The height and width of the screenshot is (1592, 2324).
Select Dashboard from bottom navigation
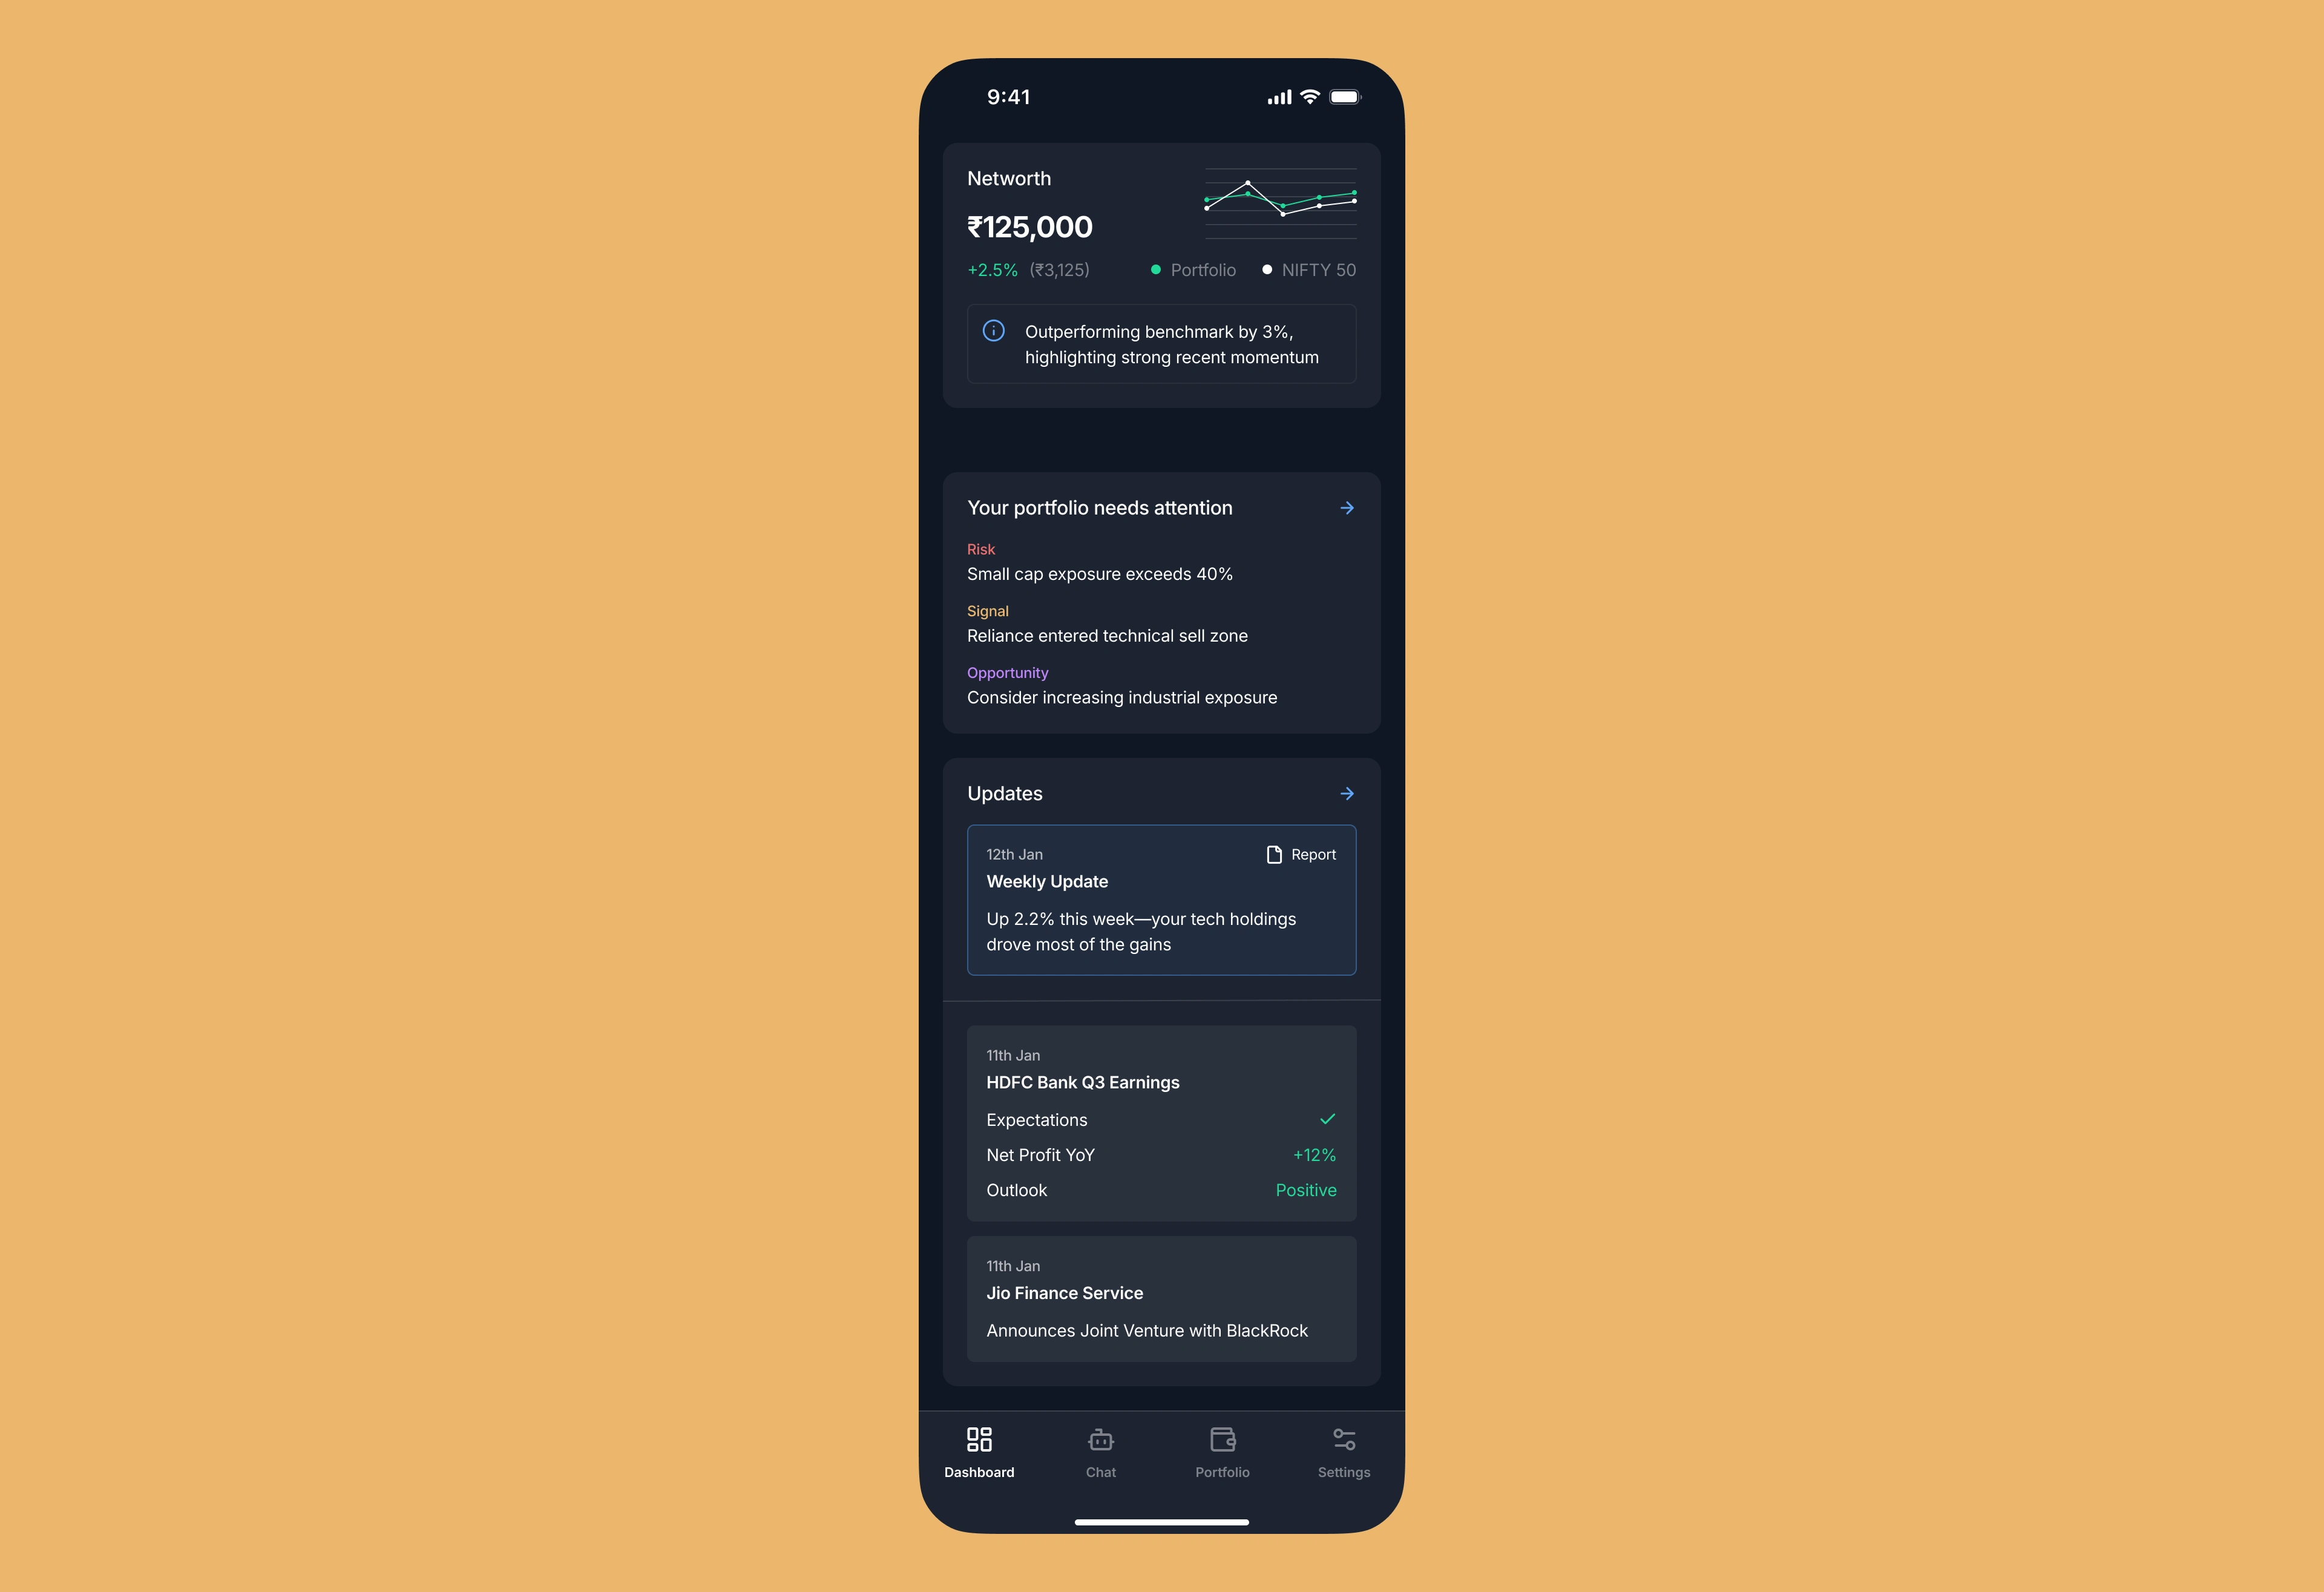click(980, 1450)
